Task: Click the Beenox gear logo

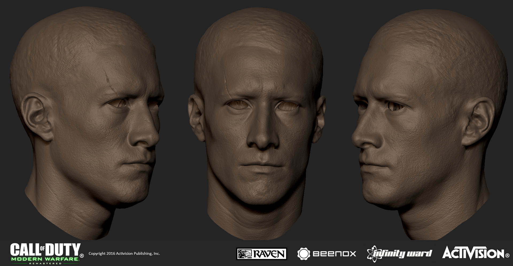Action: (304, 254)
